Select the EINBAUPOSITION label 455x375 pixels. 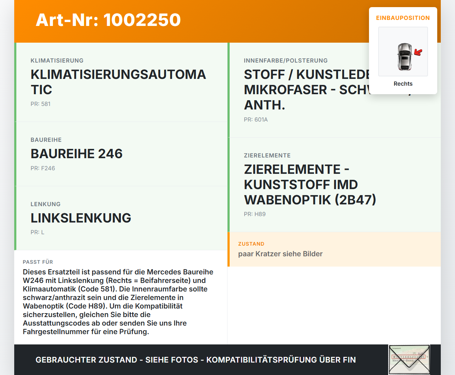point(403,18)
